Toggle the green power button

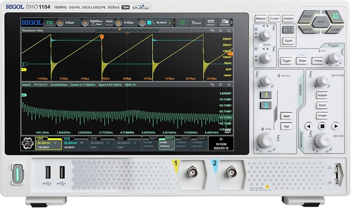[x=18, y=174]
